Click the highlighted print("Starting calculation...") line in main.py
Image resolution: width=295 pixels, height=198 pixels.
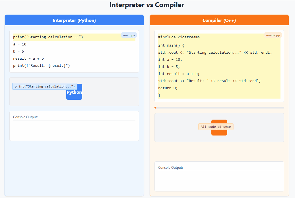pyautogui.click(x=74, y=37)
